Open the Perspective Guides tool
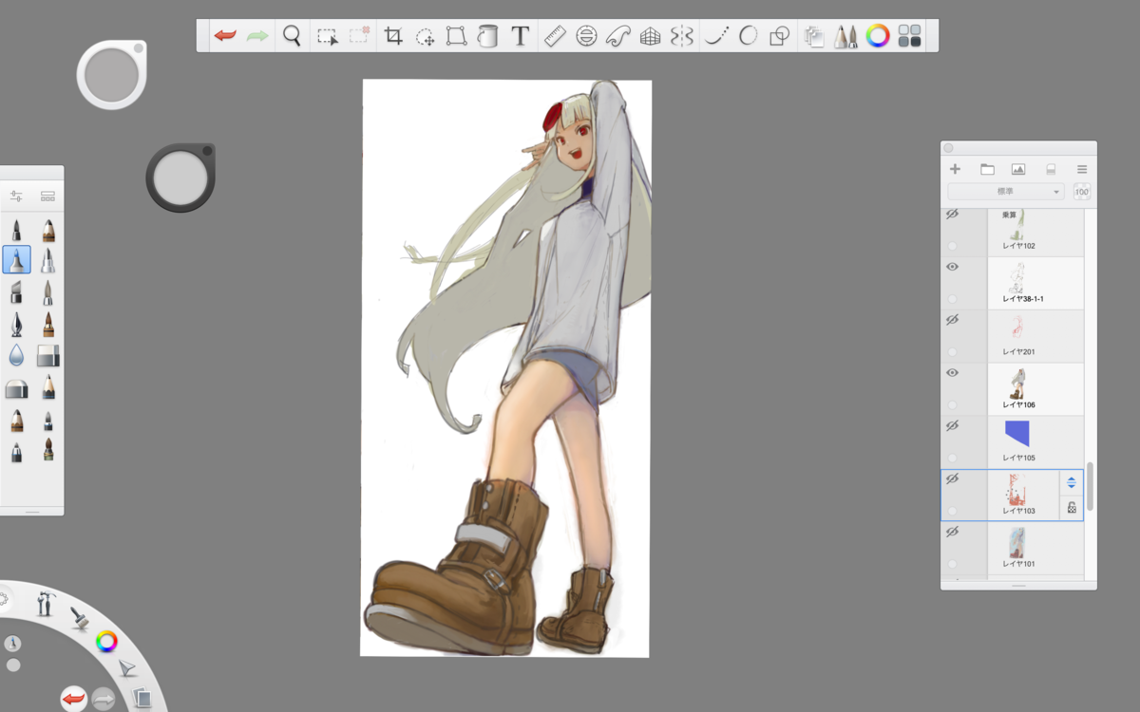 (650, 36)
